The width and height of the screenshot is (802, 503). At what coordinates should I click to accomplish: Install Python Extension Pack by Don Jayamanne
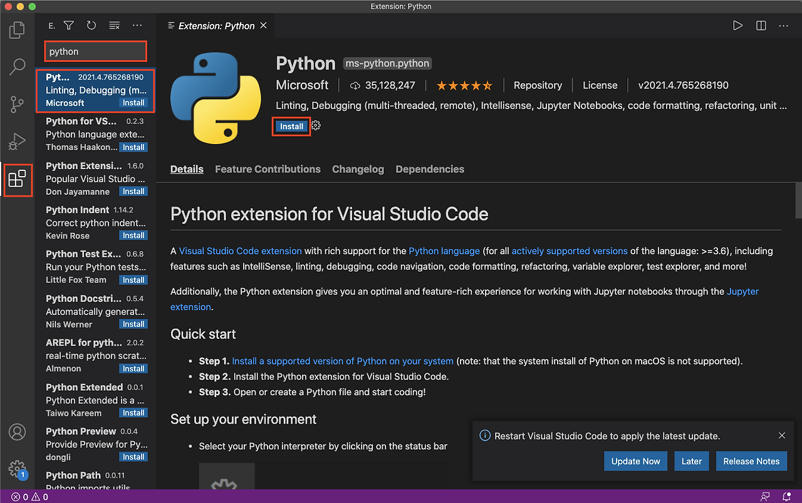pos(133,192)
